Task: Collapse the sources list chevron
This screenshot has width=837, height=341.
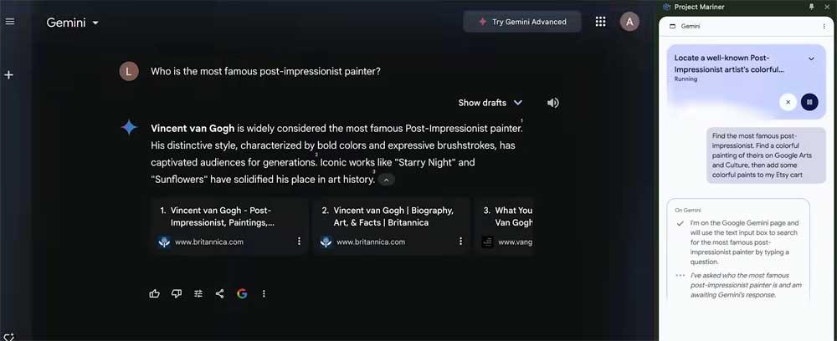Action: 386,179
